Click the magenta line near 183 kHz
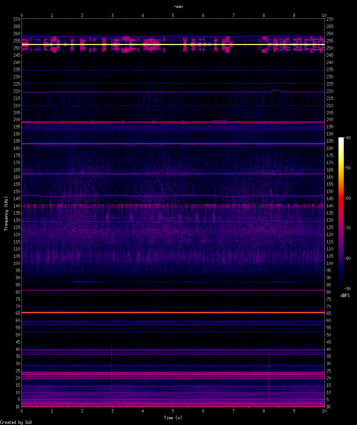 (173, 143)
